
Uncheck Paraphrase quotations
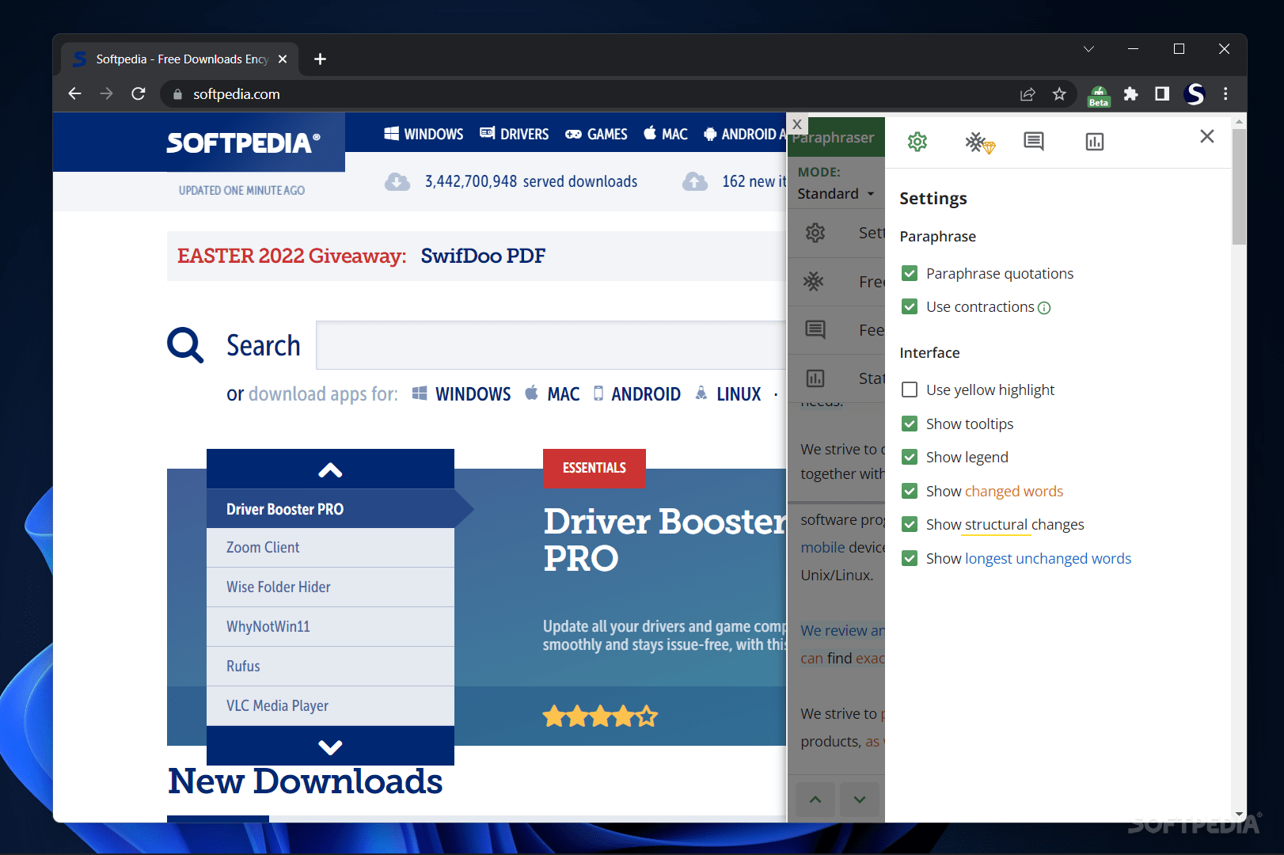pos(910,272)
